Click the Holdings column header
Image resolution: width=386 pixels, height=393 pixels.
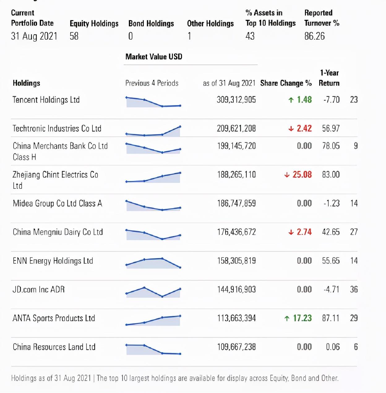click(27, 83)
